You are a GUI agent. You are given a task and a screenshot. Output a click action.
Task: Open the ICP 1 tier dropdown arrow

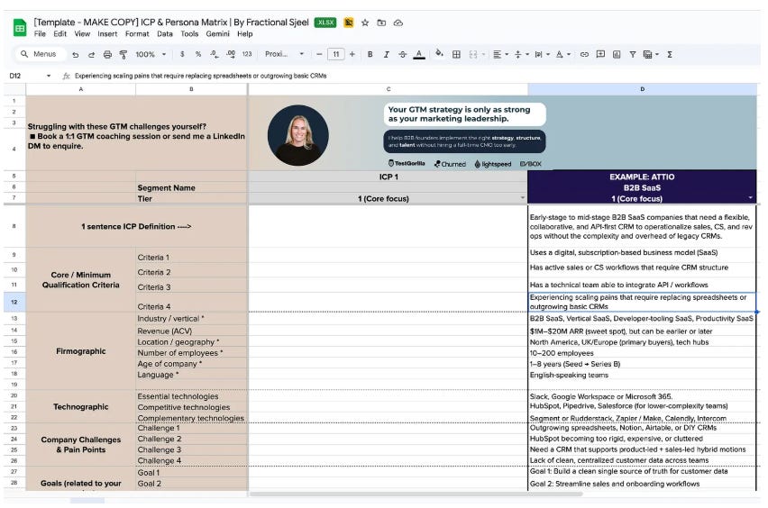pos(523,198)
